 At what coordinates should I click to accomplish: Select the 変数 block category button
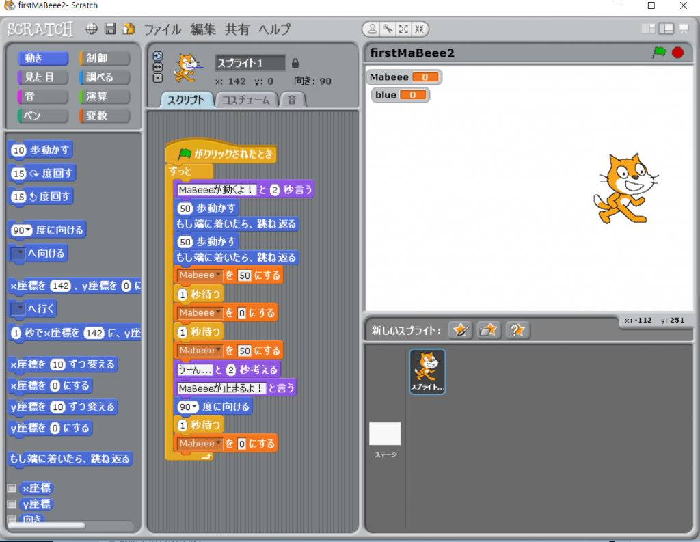click(x=103, y=116)
